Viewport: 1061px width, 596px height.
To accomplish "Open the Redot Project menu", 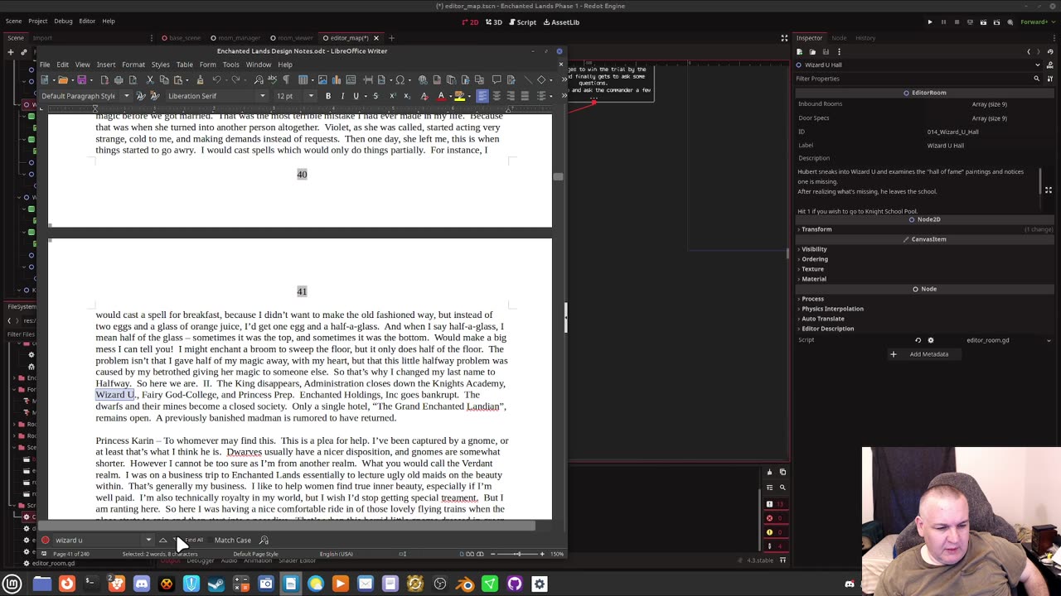I will click(x=38, y=22).
